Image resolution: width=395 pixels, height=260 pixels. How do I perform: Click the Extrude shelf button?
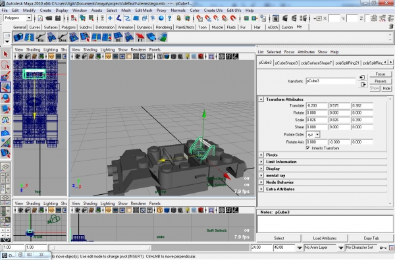click(x=18, y=38)
